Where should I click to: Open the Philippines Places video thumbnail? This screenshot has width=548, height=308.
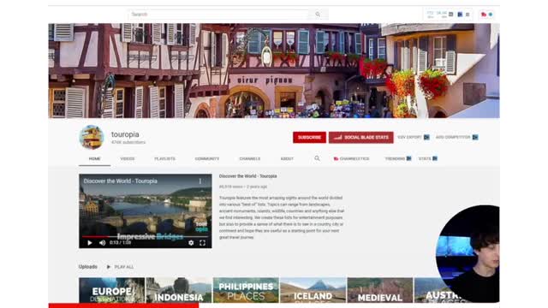(246, 290)
